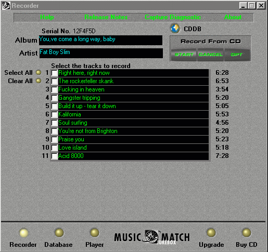Screen dimensions: 268x252
Task: Start recording with START button
Action: (184, 55)
